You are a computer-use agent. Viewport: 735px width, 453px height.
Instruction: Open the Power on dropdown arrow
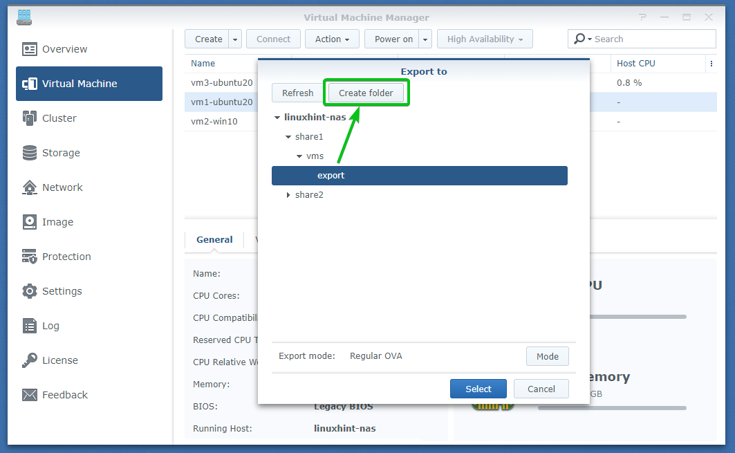pyautogui.click(x=425, y=39)
